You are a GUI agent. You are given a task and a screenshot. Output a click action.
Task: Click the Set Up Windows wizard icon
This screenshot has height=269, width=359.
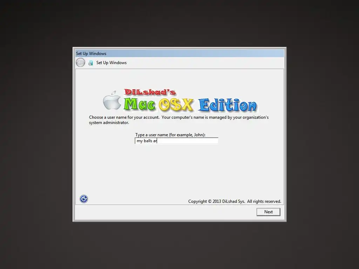point(91,63)
